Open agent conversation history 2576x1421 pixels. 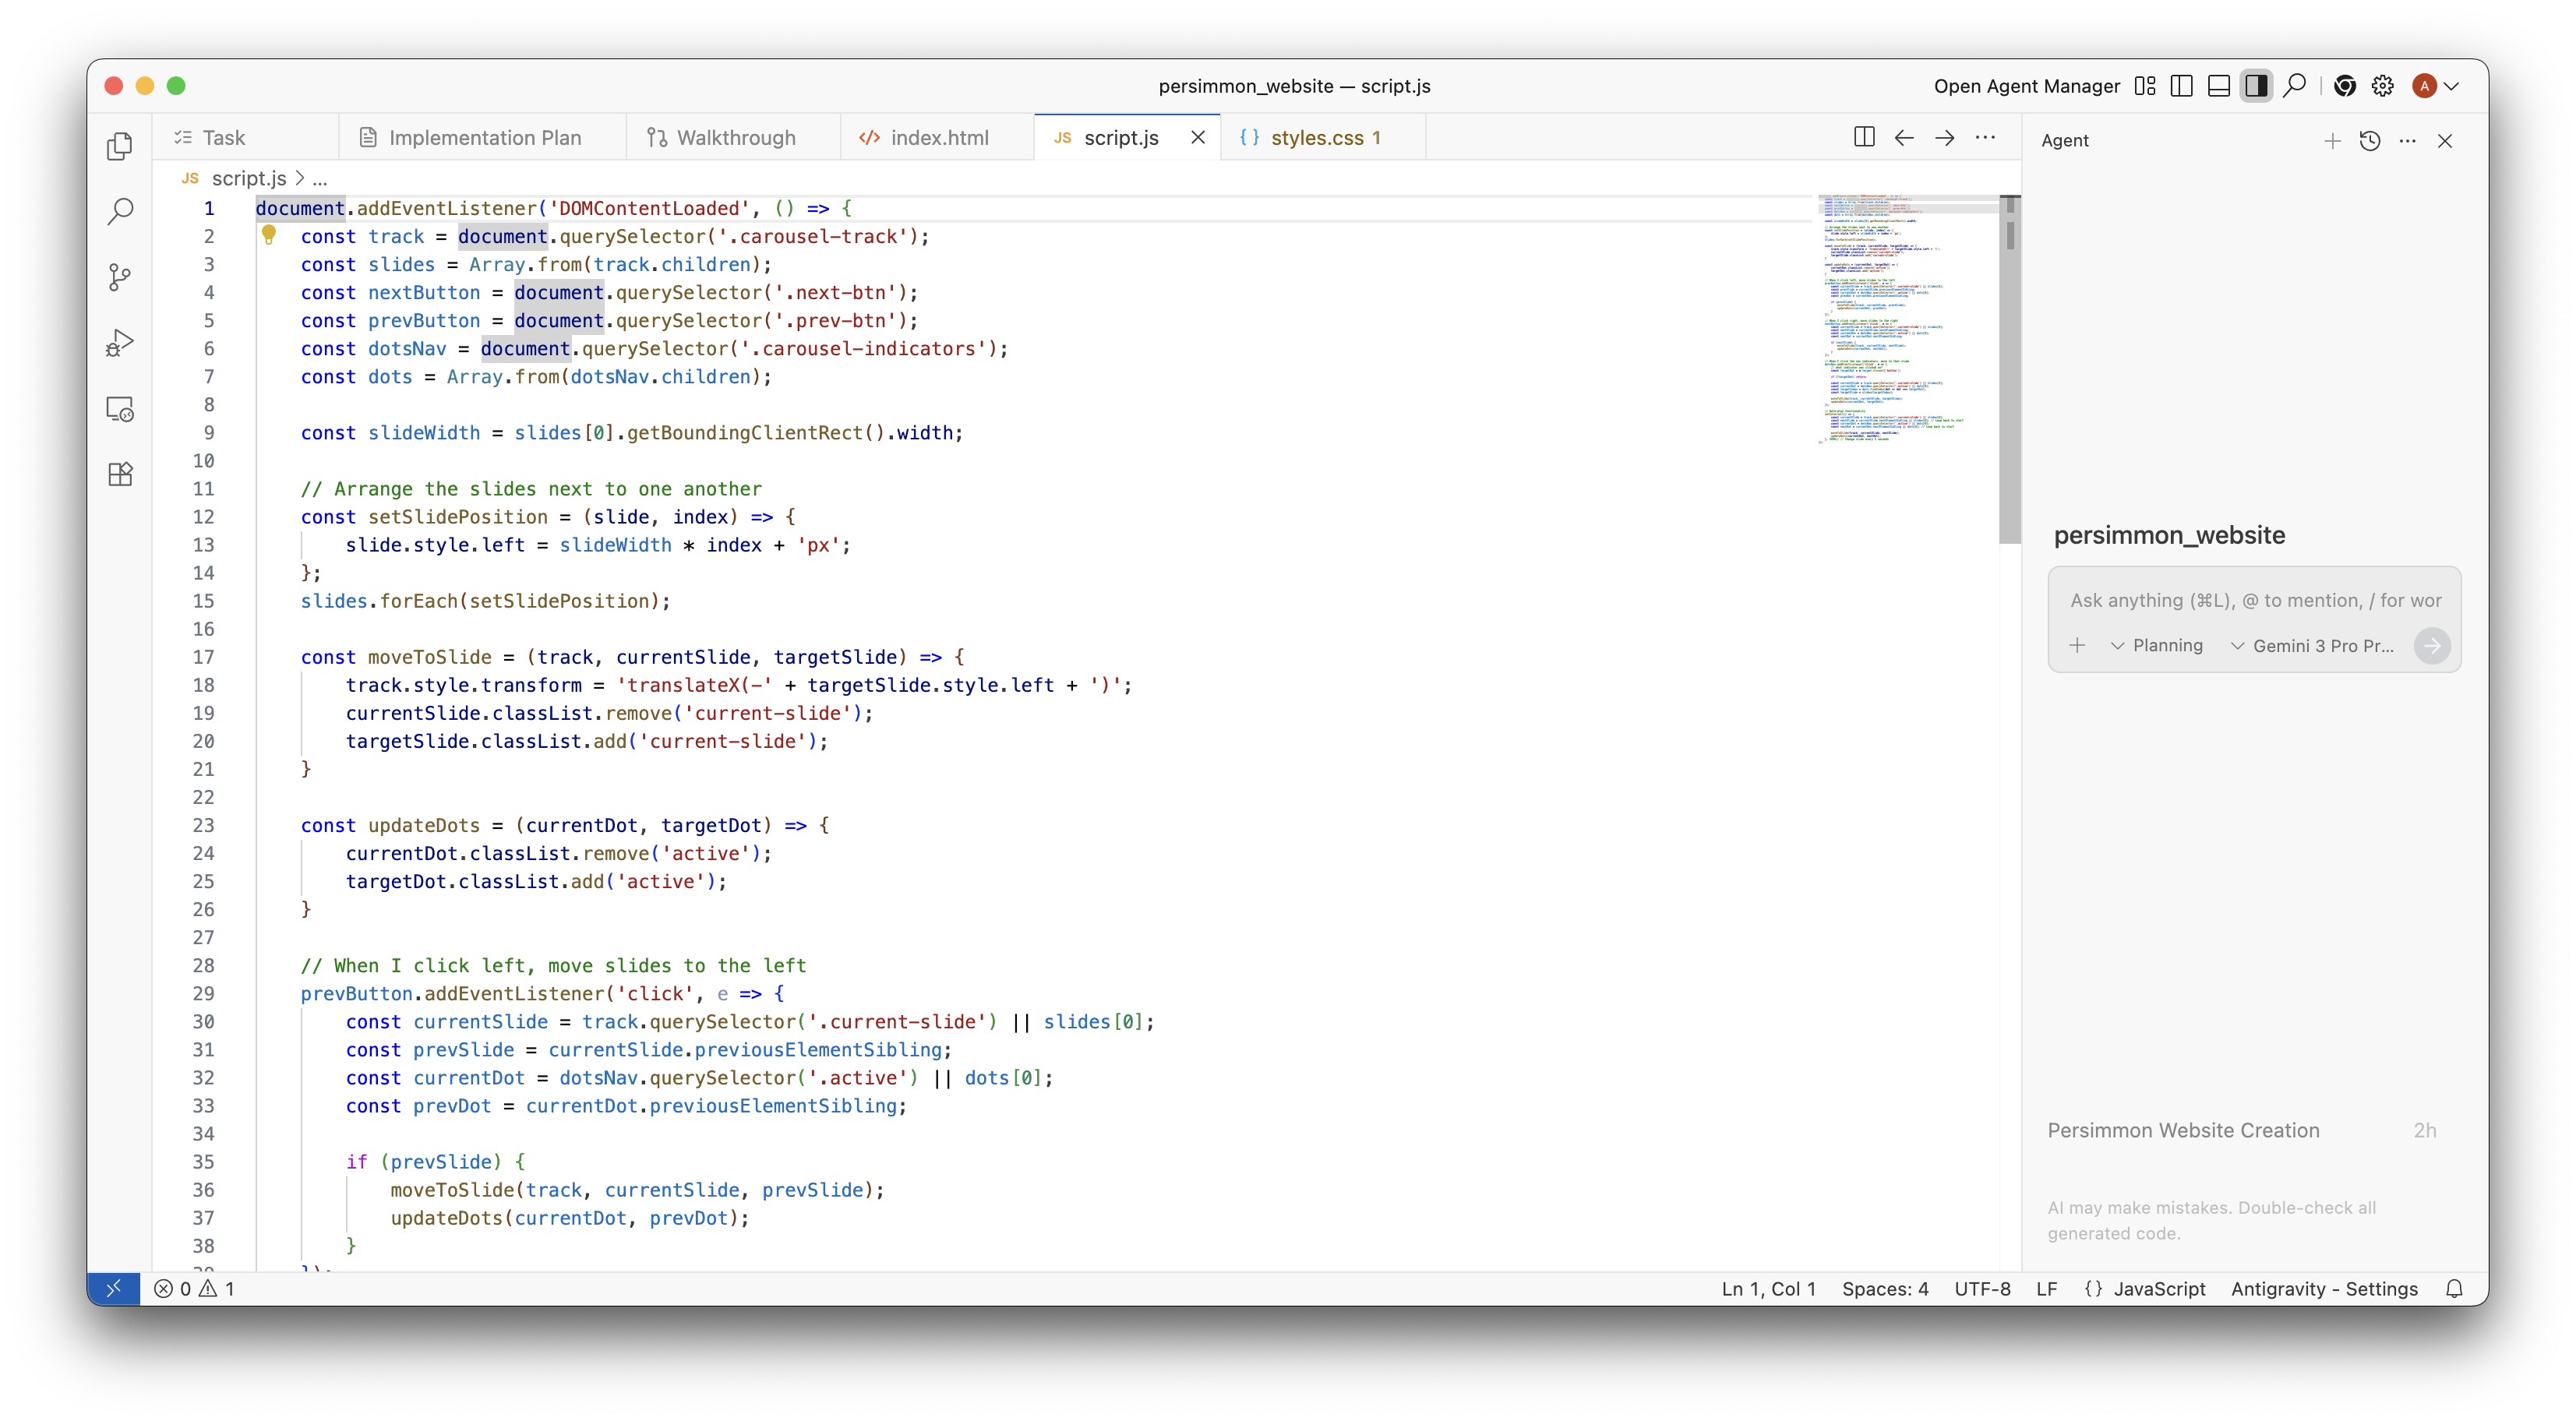pyautogui.click(x=2369, y=141)
